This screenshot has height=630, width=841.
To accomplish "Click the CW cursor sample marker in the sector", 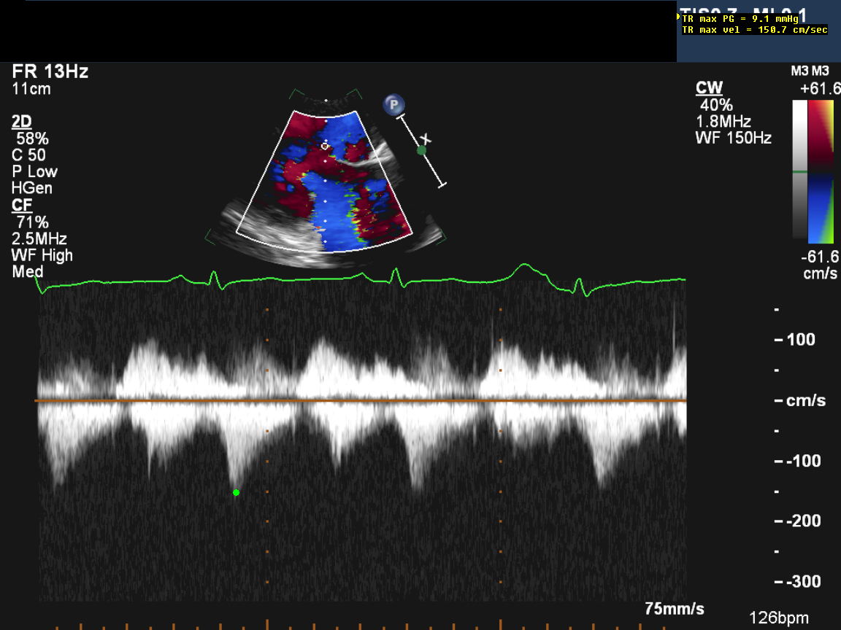I will 325,146.
